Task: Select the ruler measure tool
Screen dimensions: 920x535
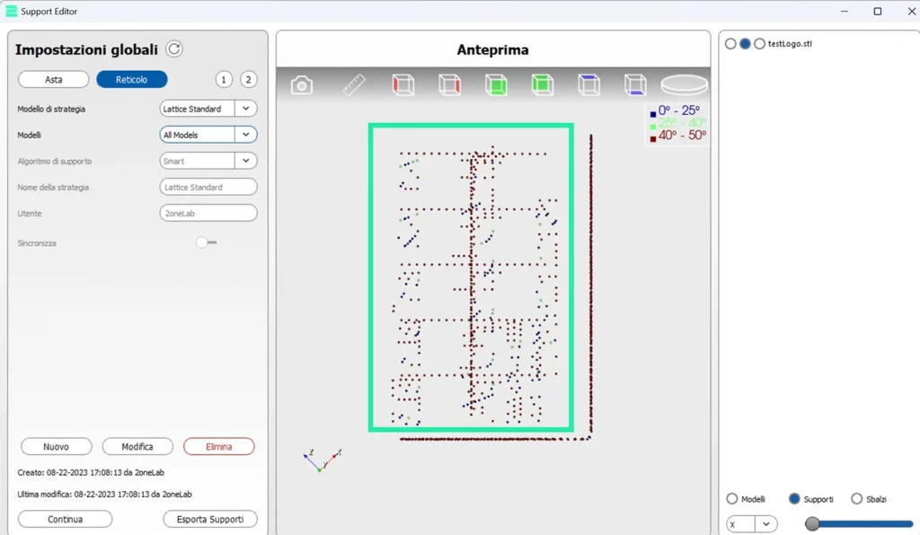Action: coord(354,85)
